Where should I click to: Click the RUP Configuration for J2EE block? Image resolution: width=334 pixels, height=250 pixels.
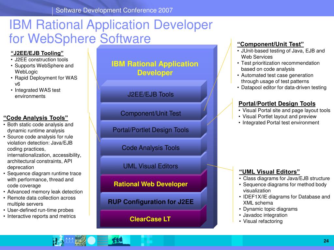tap(151, 201)
